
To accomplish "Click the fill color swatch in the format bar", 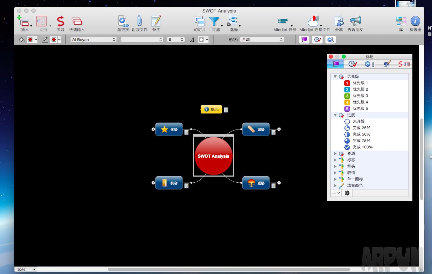I will 30,40.
